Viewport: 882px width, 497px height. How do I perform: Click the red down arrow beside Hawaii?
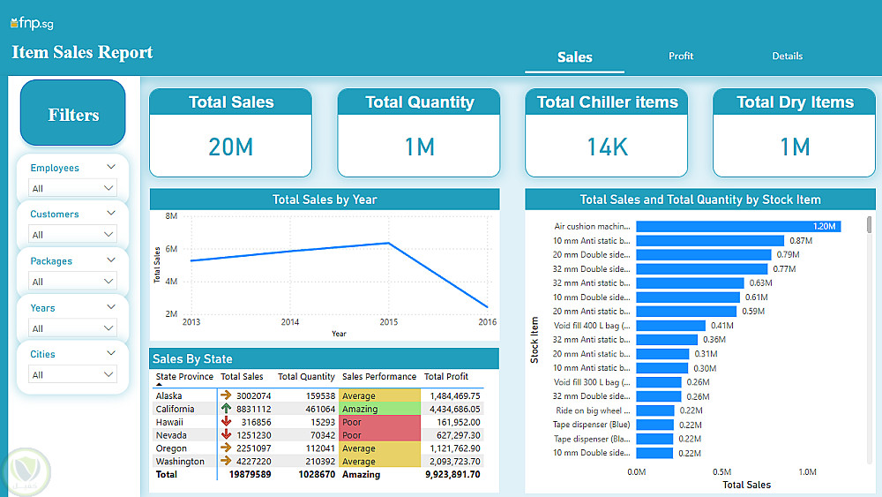[226, 422]
